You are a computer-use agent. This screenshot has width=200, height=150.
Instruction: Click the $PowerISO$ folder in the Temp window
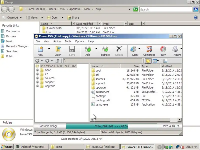pyautogui.click(x=54, y=28)
